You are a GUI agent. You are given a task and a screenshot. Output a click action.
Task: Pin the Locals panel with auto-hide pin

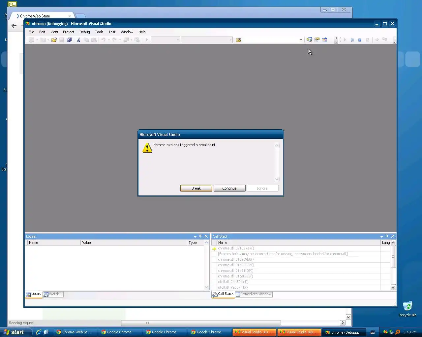pos(200,236)
